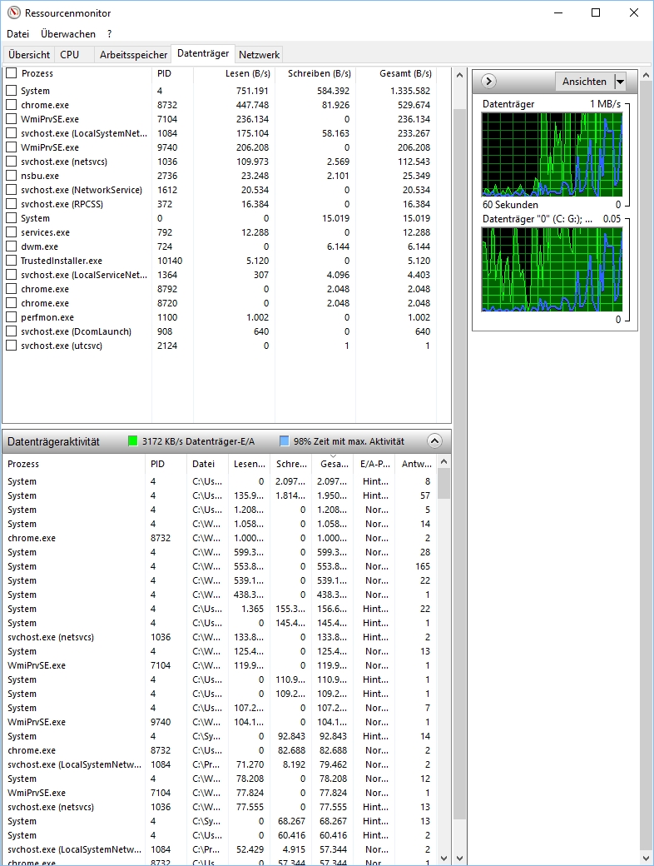The width and height of the screenshot is (654, 866).
Task: Sort disk activity by Antw... column header
Action: (416, 464)
